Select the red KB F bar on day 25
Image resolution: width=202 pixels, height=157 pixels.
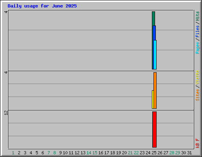[154, 130]
